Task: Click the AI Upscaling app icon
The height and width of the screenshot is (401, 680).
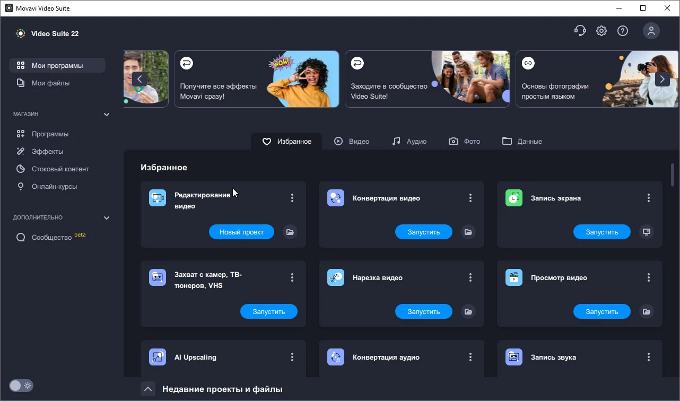Action: coord(158,357)
